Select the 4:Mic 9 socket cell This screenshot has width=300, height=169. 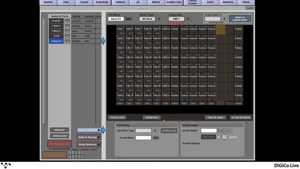(130, 30)
